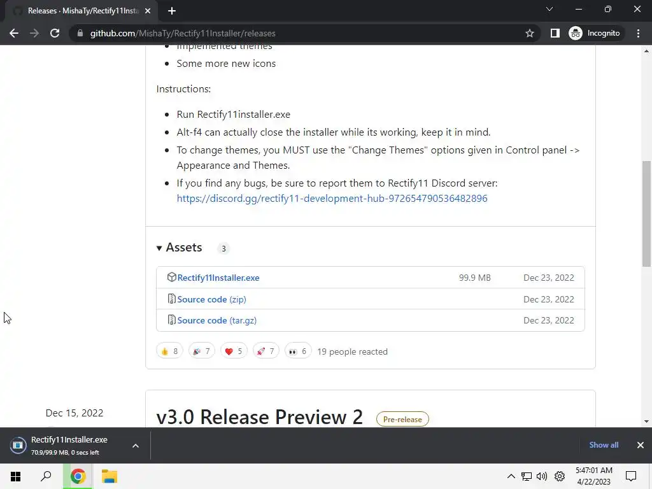Click the zip file icon beside Source code (zip)
The image size is (652, 489).
pyautogui.click(x=171, y=299)
